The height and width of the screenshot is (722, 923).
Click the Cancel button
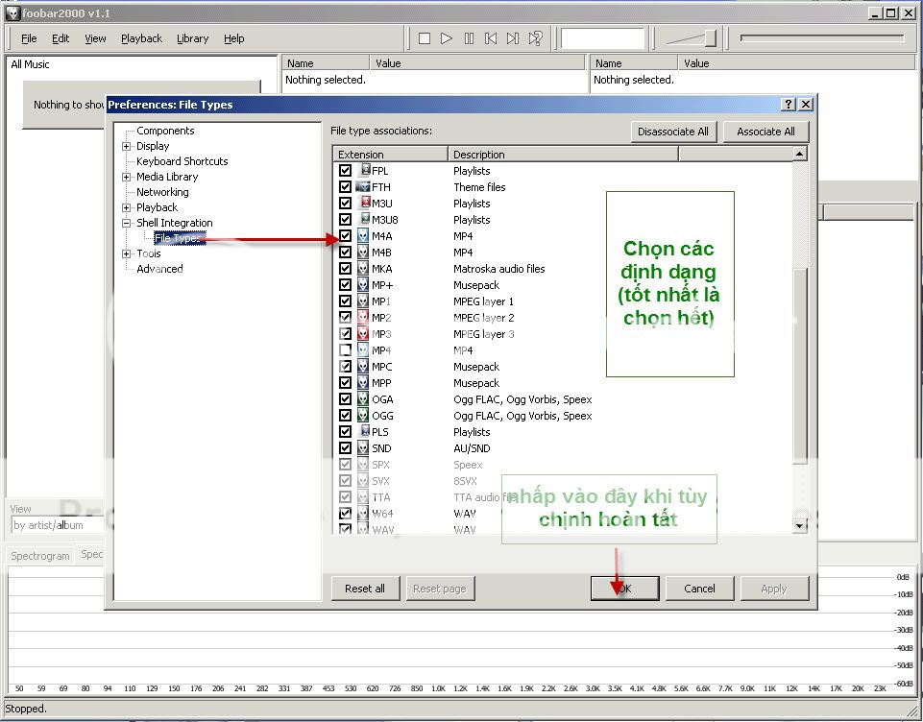coord(699,589)
